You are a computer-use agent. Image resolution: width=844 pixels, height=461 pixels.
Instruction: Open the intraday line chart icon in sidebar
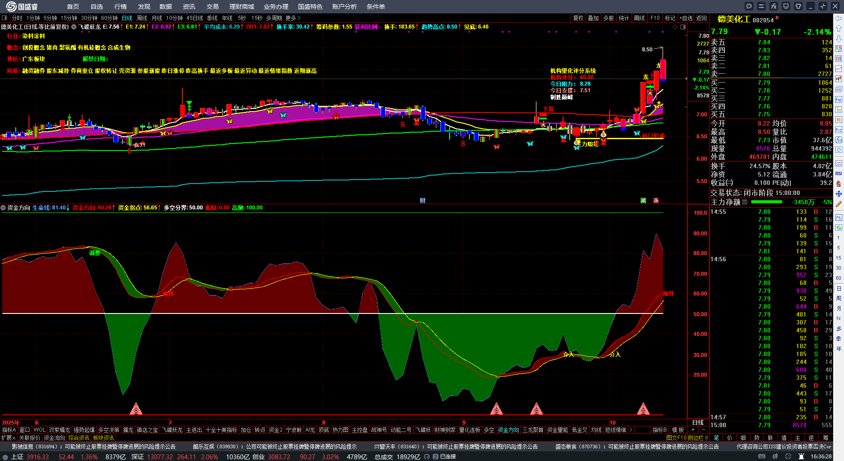(x=839, y=69)
